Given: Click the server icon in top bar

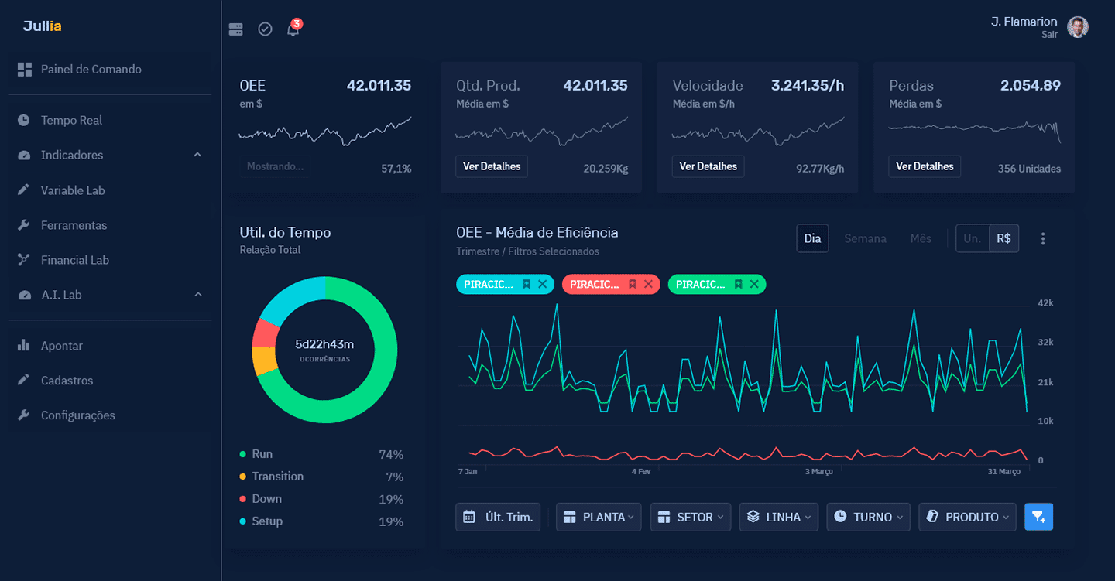Looking at the screenshot, I should (236, 29).
